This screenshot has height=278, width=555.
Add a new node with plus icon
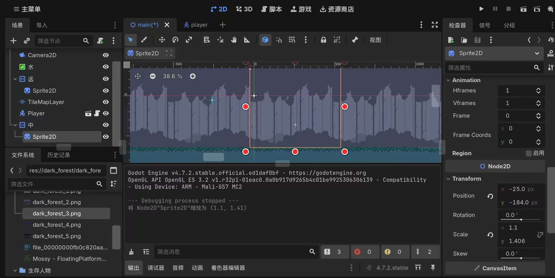point(13,41)
